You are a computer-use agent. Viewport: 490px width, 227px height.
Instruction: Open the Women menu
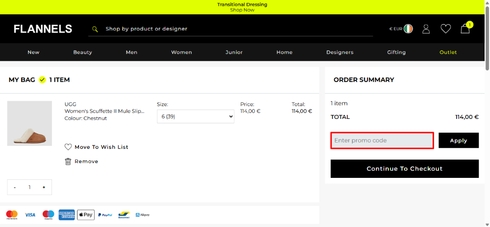(x=181, y=52)
